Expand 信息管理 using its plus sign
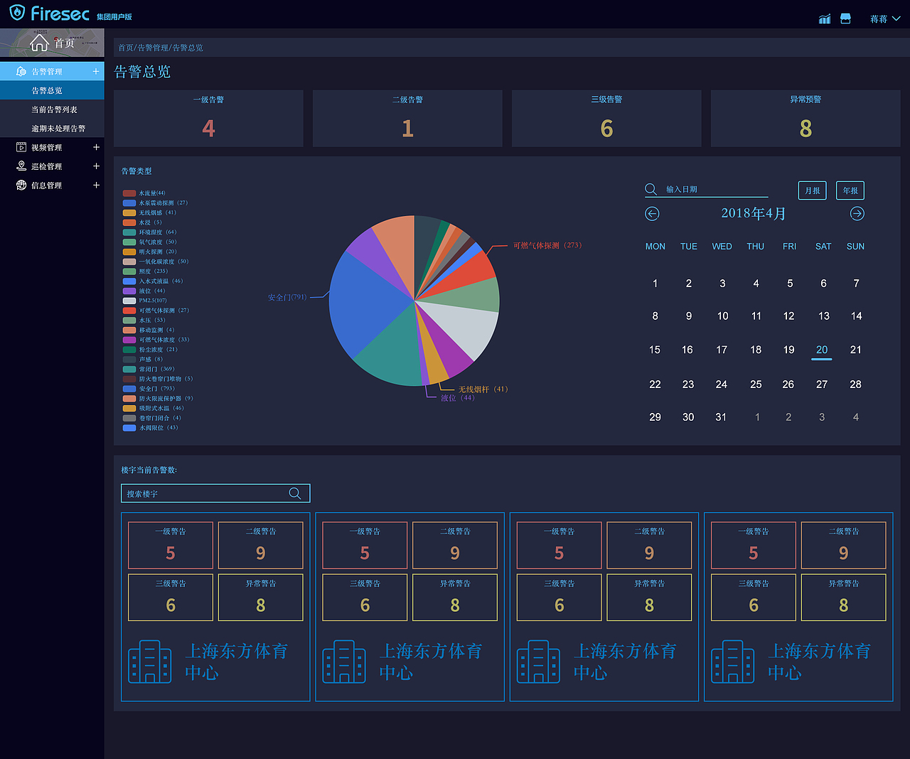This screenshot has height=759, width=910. click(96, 185)
